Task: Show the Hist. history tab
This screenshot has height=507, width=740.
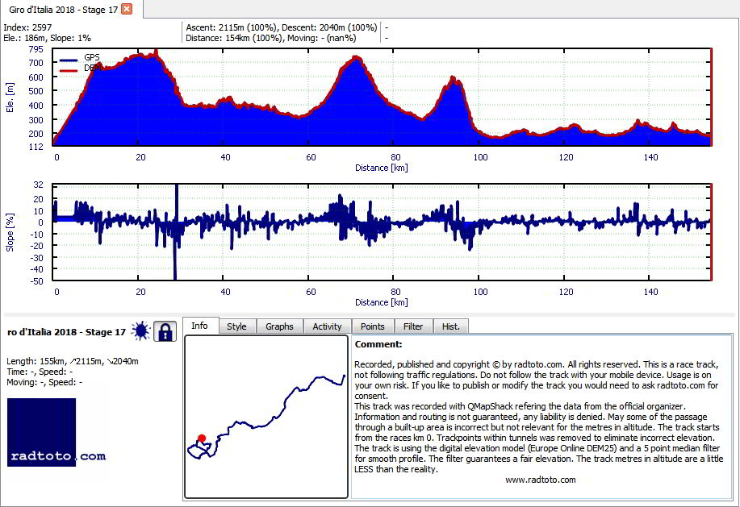Action: click(x=451, y=326)
